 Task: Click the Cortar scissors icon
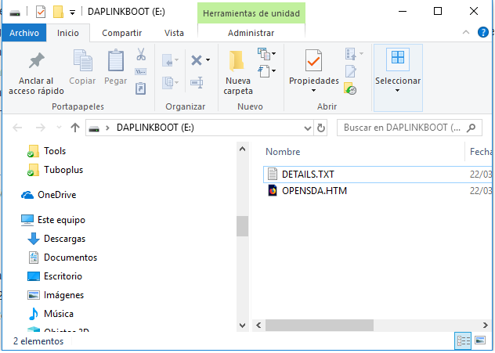(x=141, y=54)
